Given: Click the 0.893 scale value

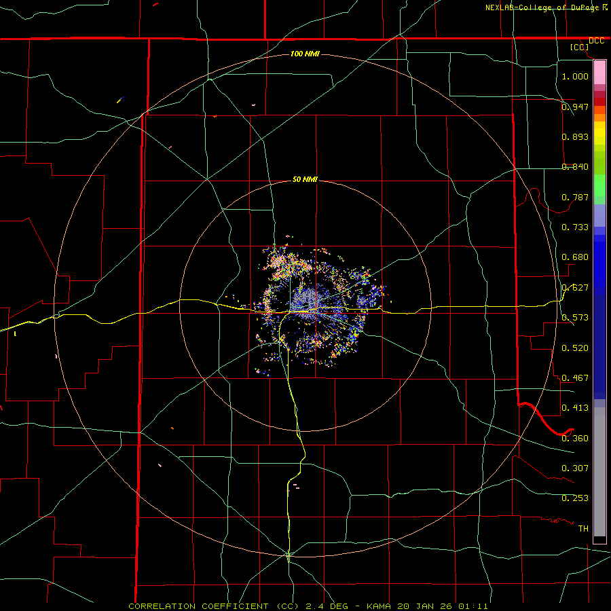Looking at the screenshot, I should 575,136.
